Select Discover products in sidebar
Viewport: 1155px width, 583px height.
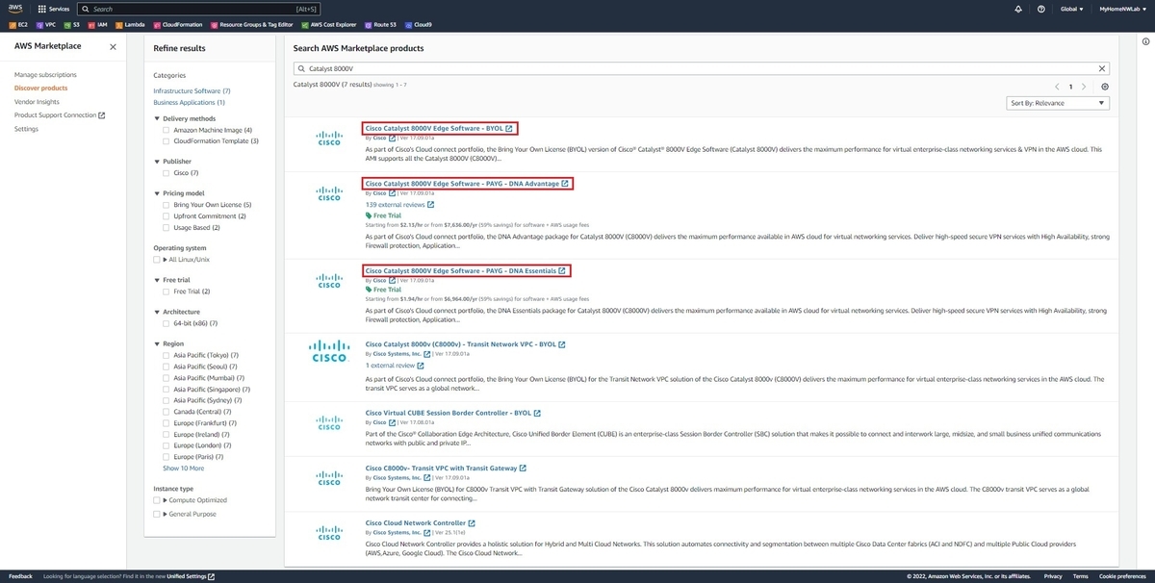(40, 88)
